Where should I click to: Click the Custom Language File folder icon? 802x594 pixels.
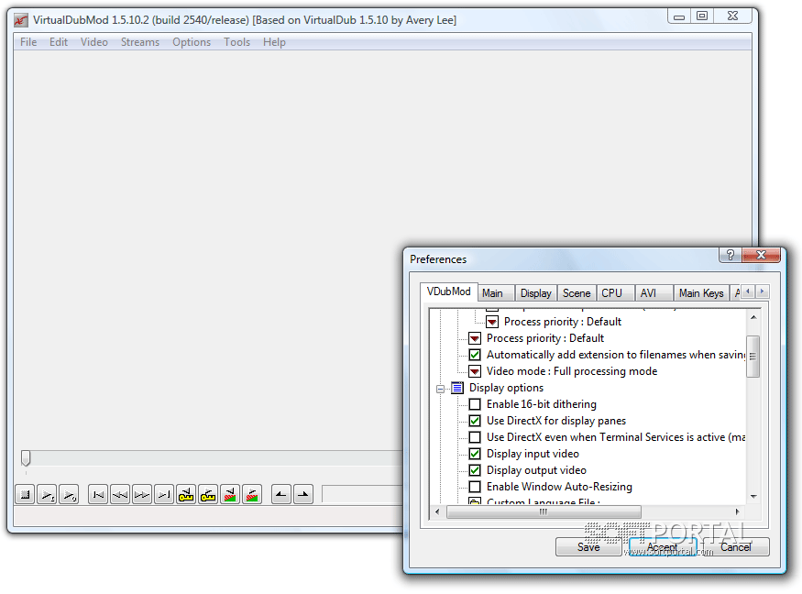coord(475,502)
